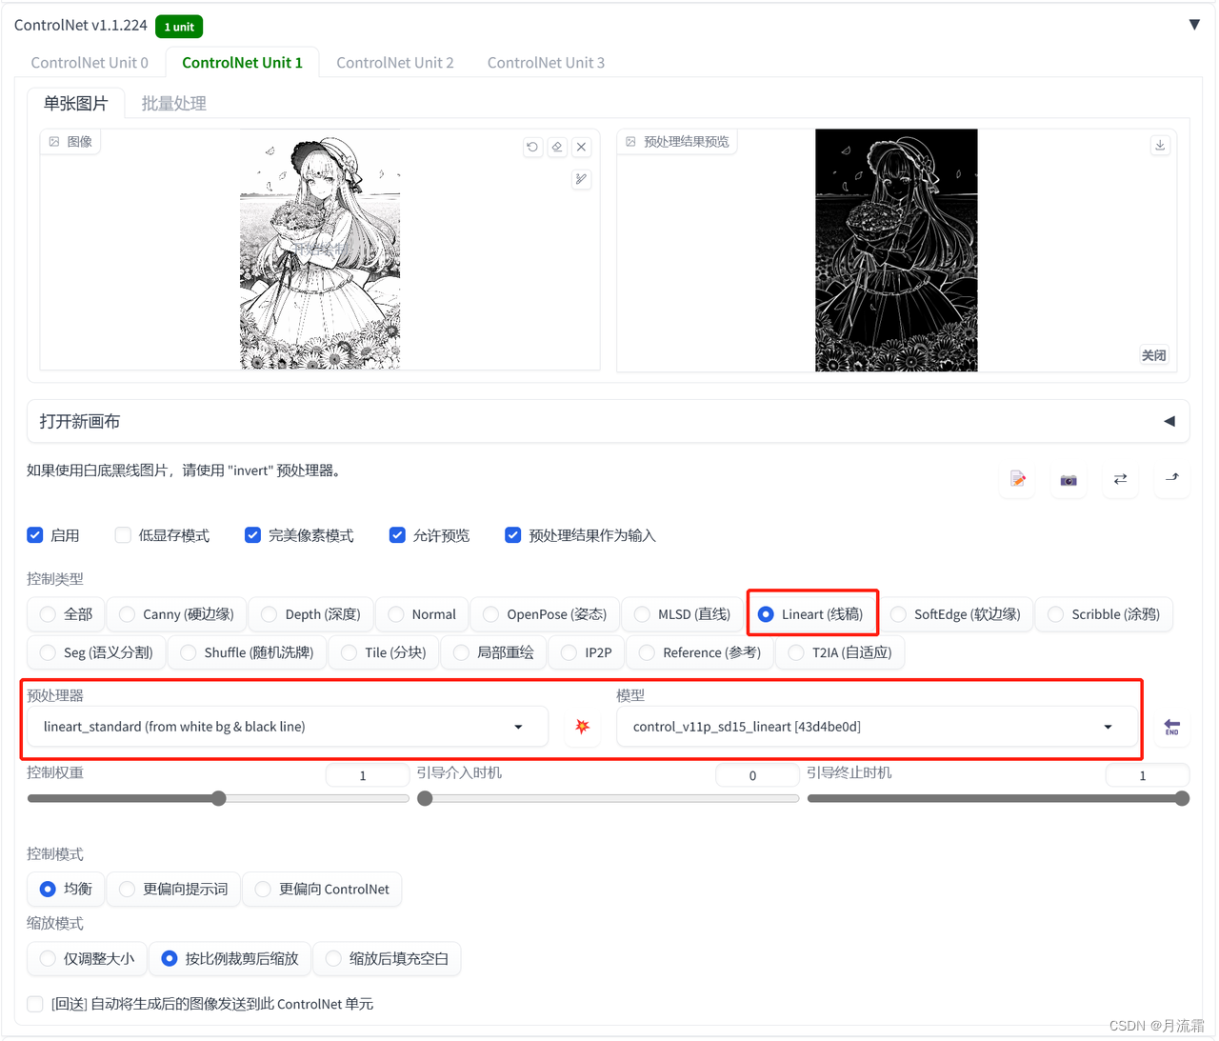Click the 引导终止时机 slider handle

1182,798
